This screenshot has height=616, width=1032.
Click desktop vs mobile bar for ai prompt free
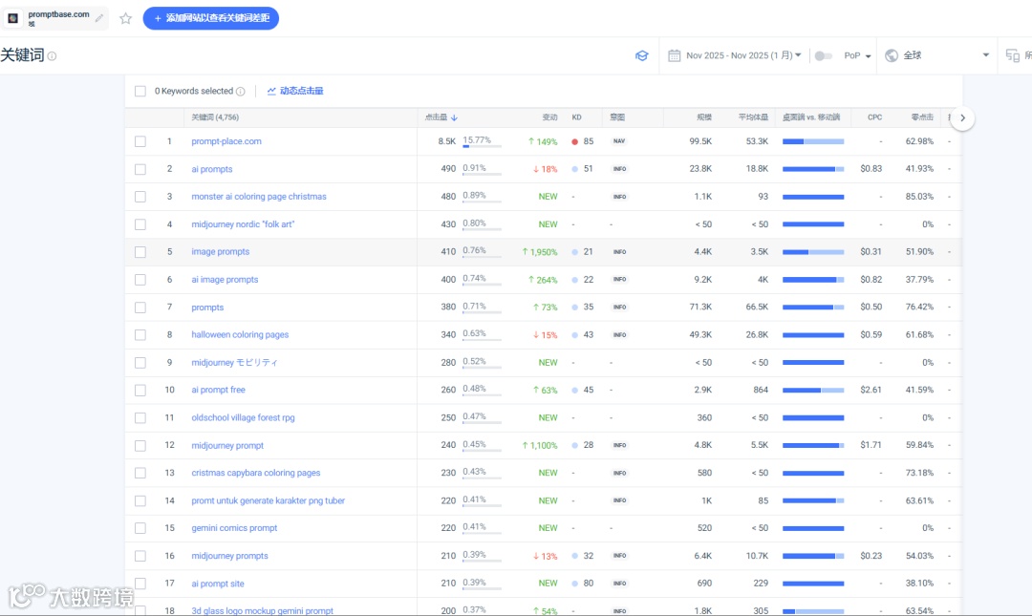coord(813,391)
